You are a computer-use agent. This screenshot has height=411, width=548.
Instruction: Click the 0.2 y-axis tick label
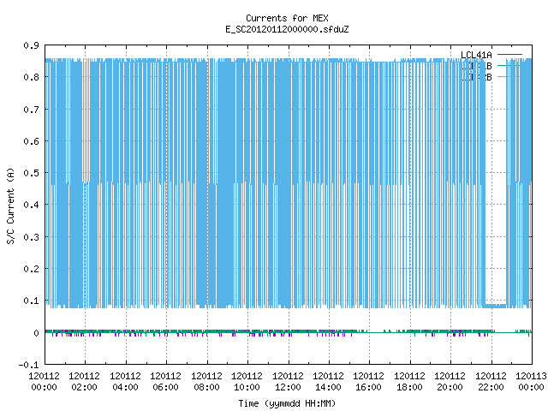31,269
